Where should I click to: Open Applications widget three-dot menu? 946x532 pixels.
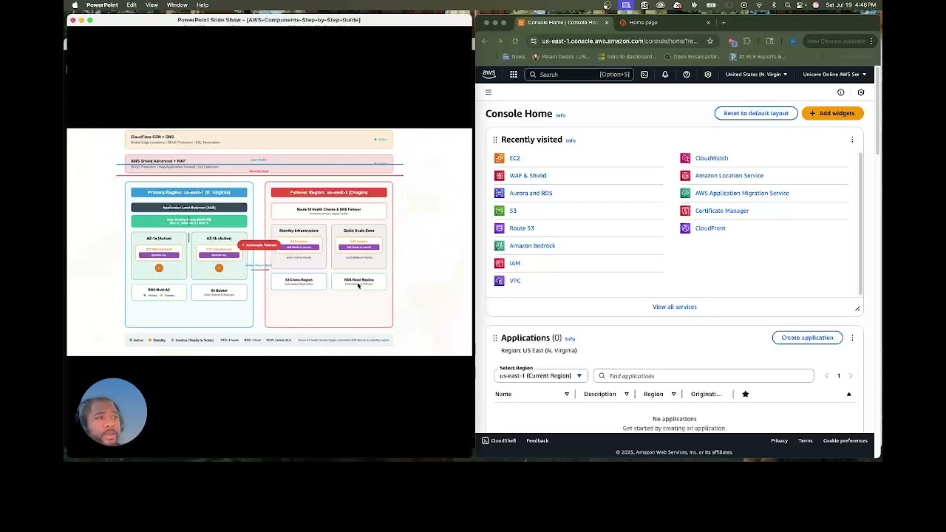coord(852,338)
